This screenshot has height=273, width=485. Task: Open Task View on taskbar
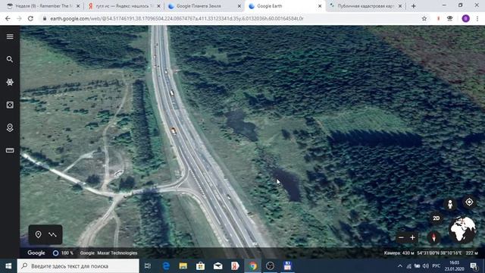(x=148, y=266)
